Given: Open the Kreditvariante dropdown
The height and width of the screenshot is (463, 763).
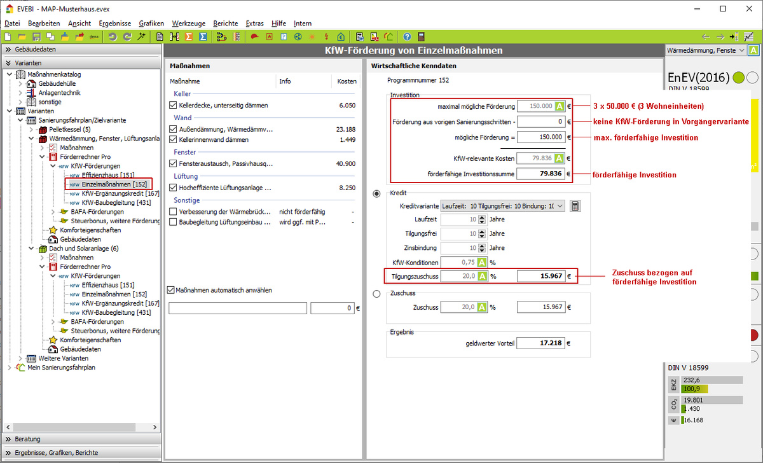Looking at the screenshot, I should tap(502, 206).
